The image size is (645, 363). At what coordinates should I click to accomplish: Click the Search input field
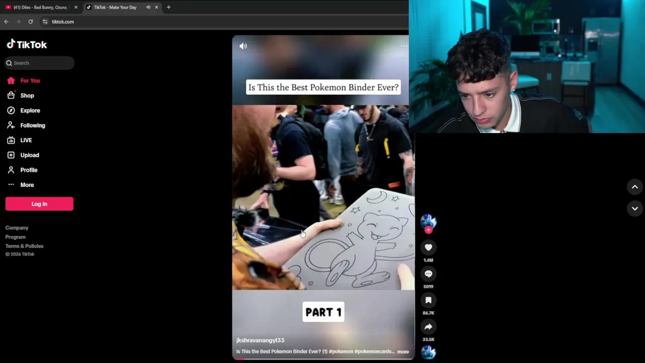tap(39, 63)
